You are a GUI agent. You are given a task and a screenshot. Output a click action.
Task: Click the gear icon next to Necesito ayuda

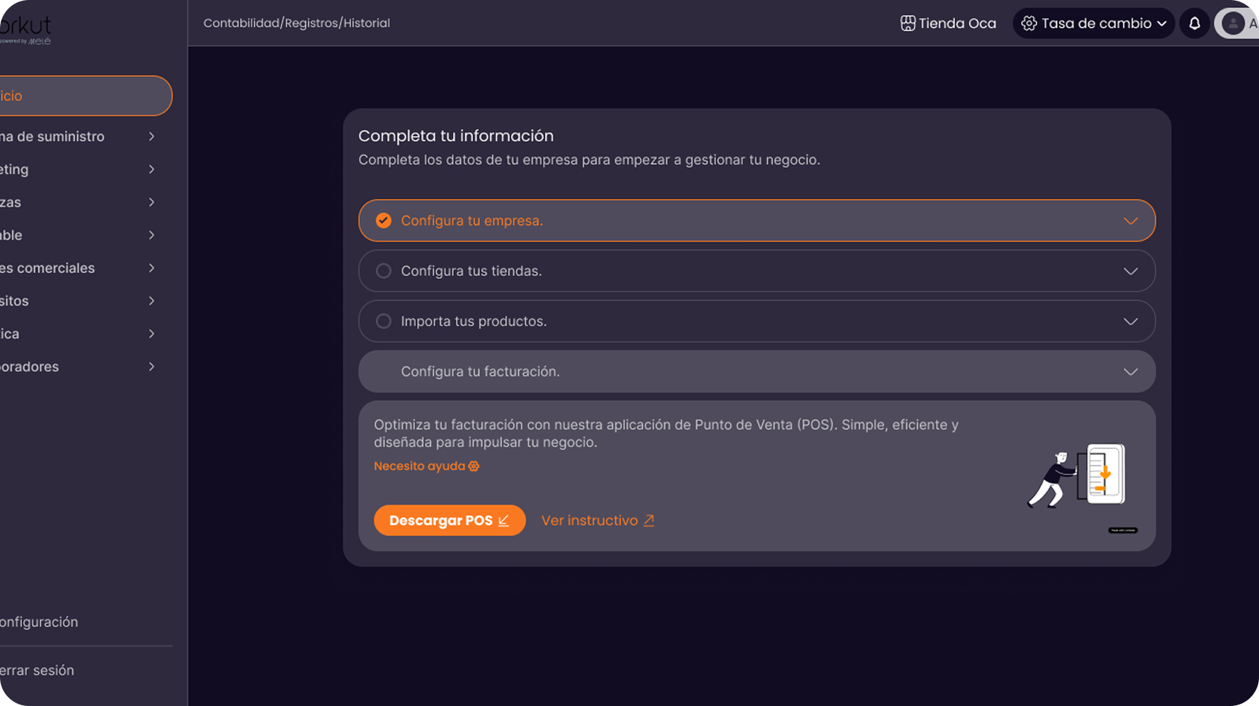474,466
